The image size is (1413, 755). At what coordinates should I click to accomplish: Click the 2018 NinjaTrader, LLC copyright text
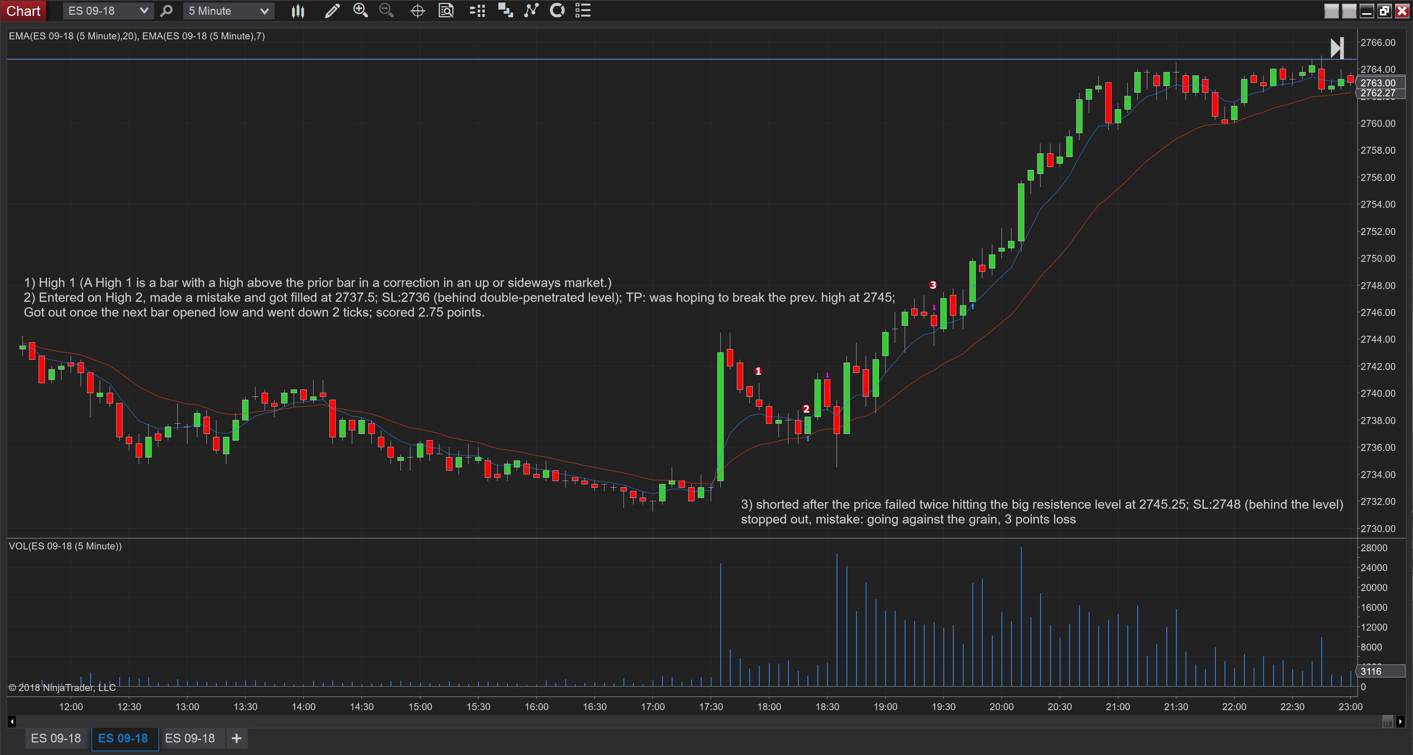coord(62,688)
